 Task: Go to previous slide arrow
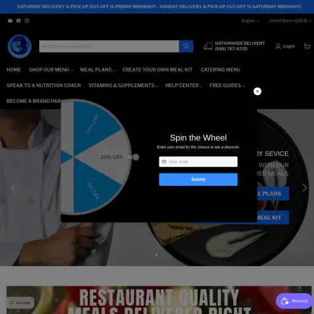(13, 188)
